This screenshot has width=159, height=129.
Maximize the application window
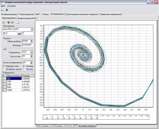[x=152, y=2]
